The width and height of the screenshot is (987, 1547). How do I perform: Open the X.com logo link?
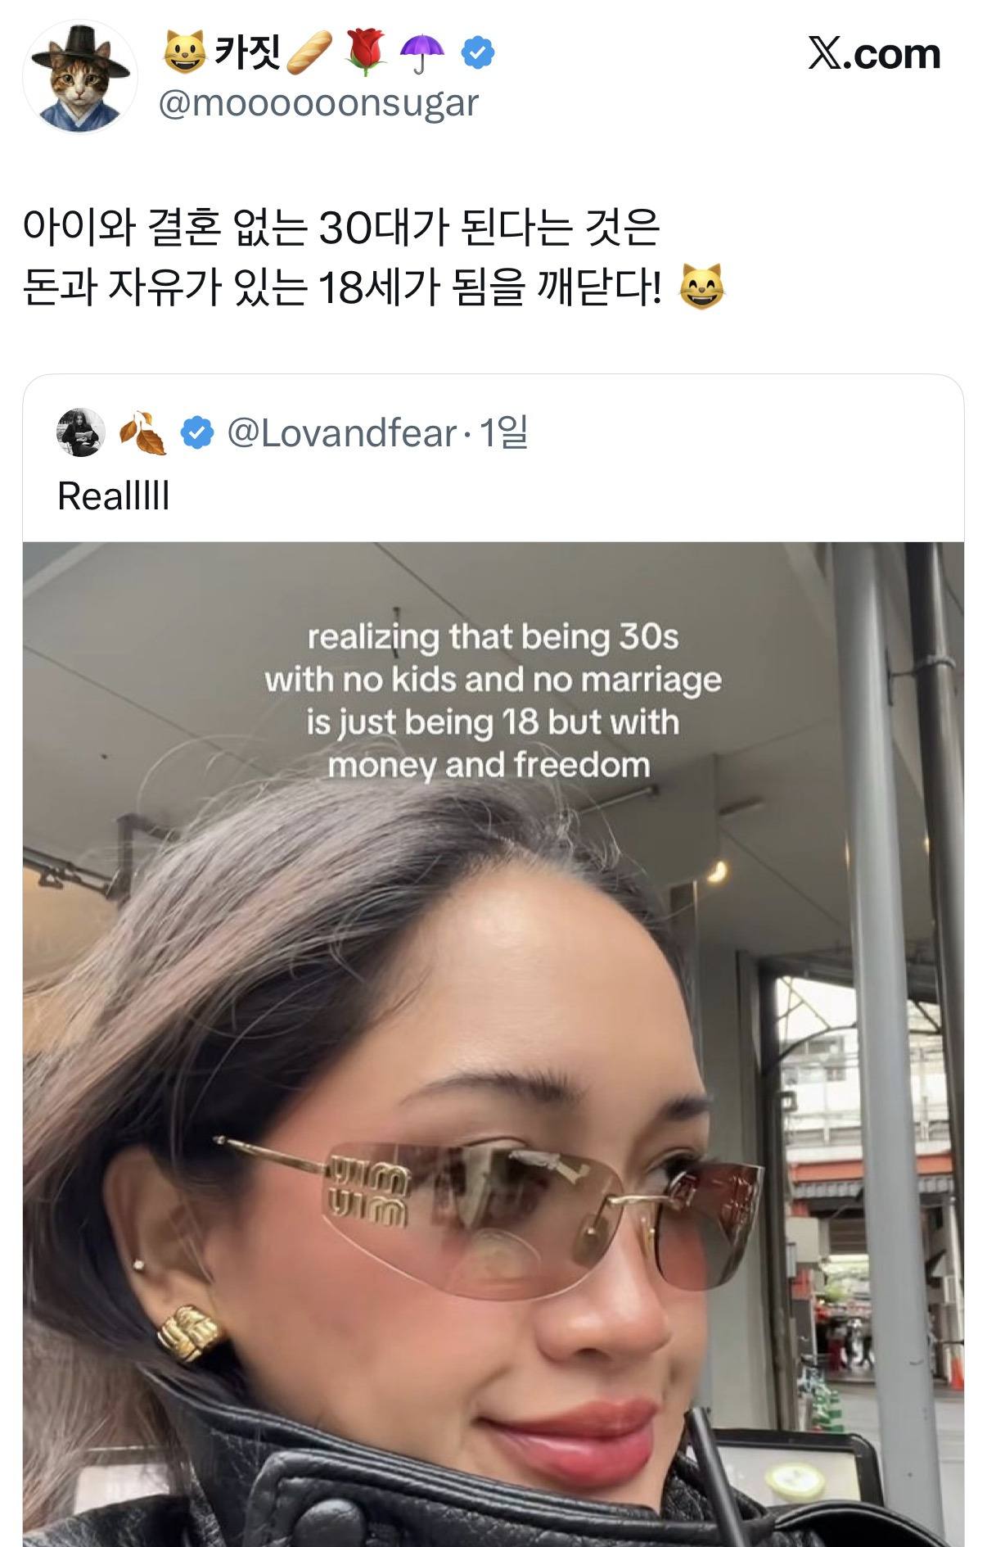pyautogui.click(x=874, y=54)
